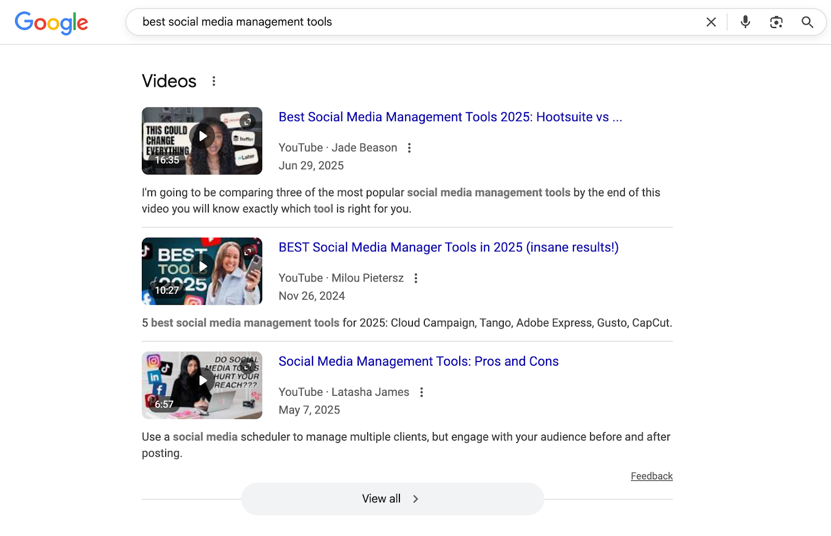Screen dimensions: 831x536
Task: Clear the search query with X icon
Action: [x=711, y=22]
